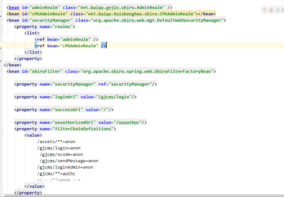Open the file in Safari browser
Viewport: 284px width, 197px height.
(x=278, y=10)
